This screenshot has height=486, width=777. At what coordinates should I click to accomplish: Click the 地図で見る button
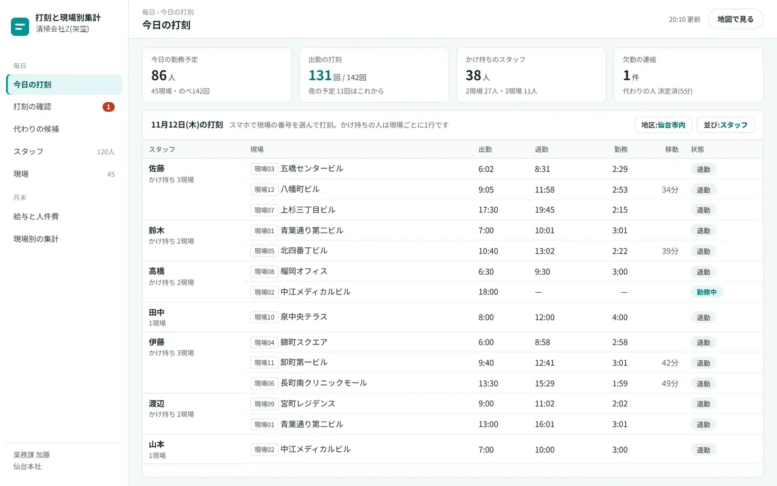tap(735, 19)
